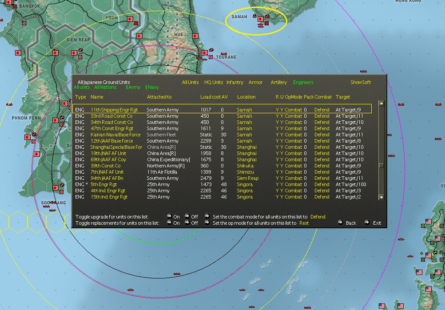Click the unit list scrollbar thumb
The image size is (445, 310).
(x=381, y=166)
